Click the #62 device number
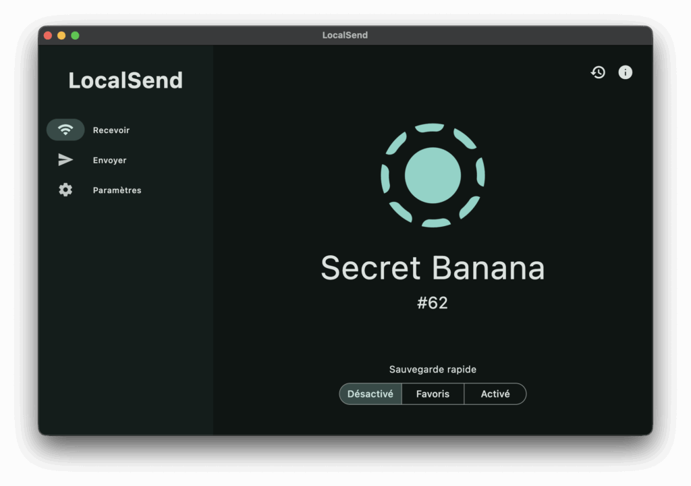Viewport: 691px width, 486px height. click(433, 303)
